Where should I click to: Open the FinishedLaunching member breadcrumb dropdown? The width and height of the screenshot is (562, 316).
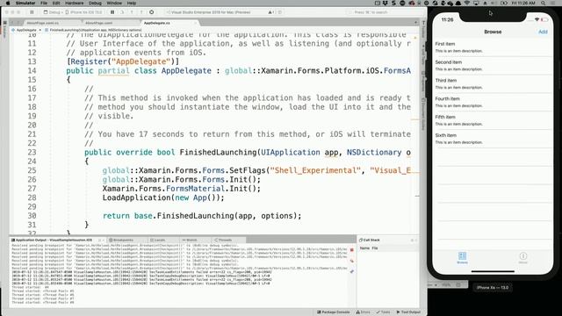click(93, 30)
